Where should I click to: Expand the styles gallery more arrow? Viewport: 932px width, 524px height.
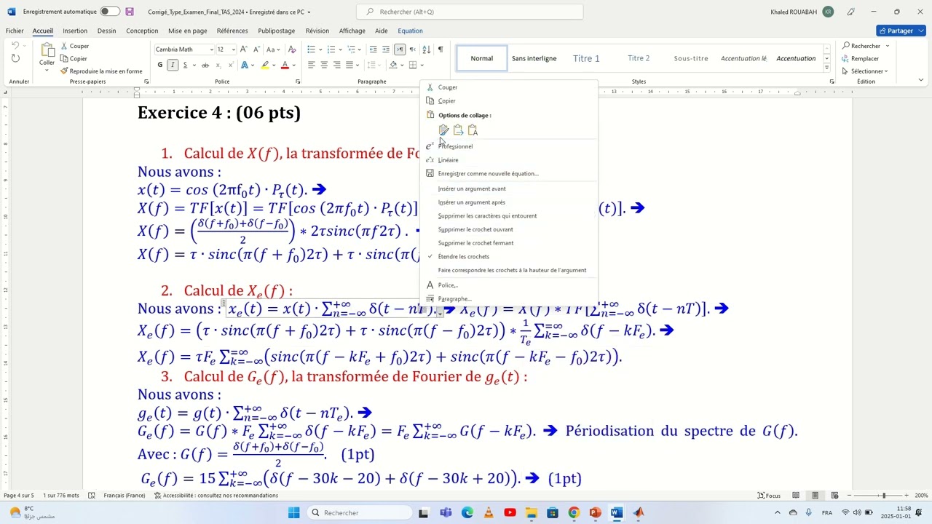click(x=827, y=68)
